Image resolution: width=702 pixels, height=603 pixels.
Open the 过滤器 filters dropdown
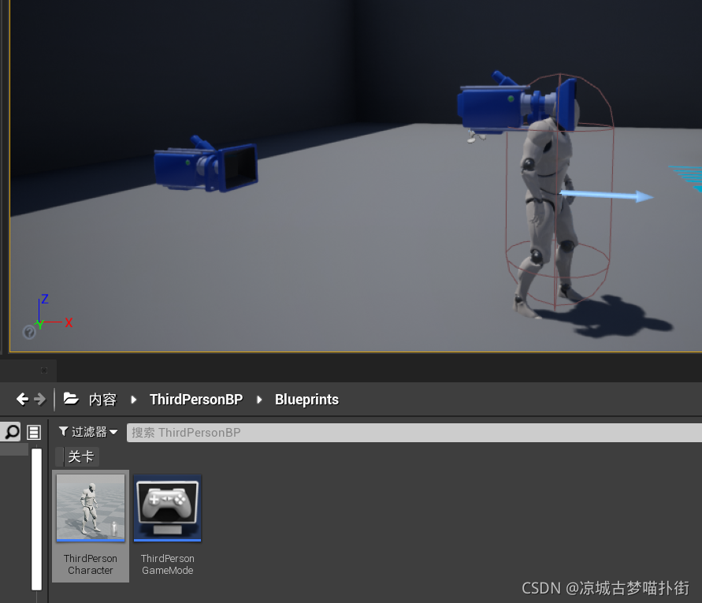[x=88, y=432]
